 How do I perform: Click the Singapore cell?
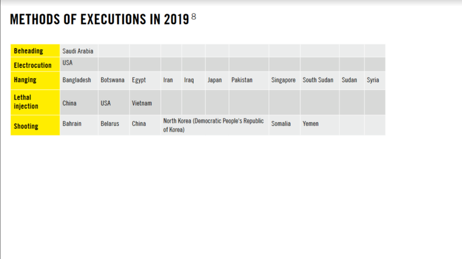[283, 80]
